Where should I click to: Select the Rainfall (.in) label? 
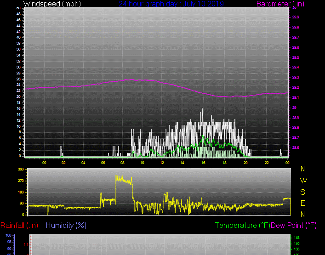click(x=19, y=225)
